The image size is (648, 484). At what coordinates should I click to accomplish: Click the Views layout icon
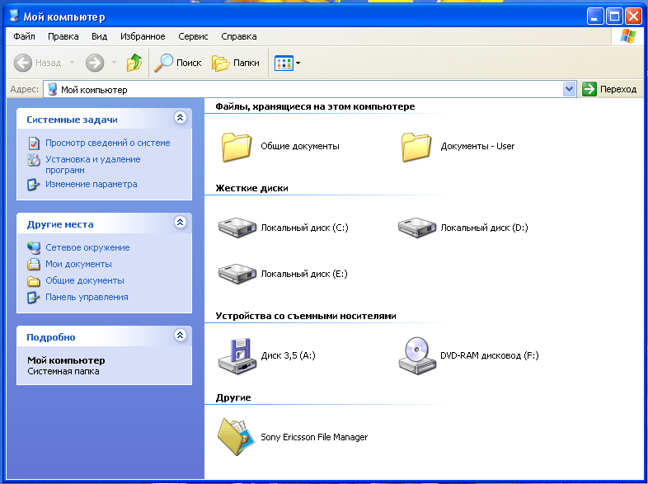tap(284, 63)
